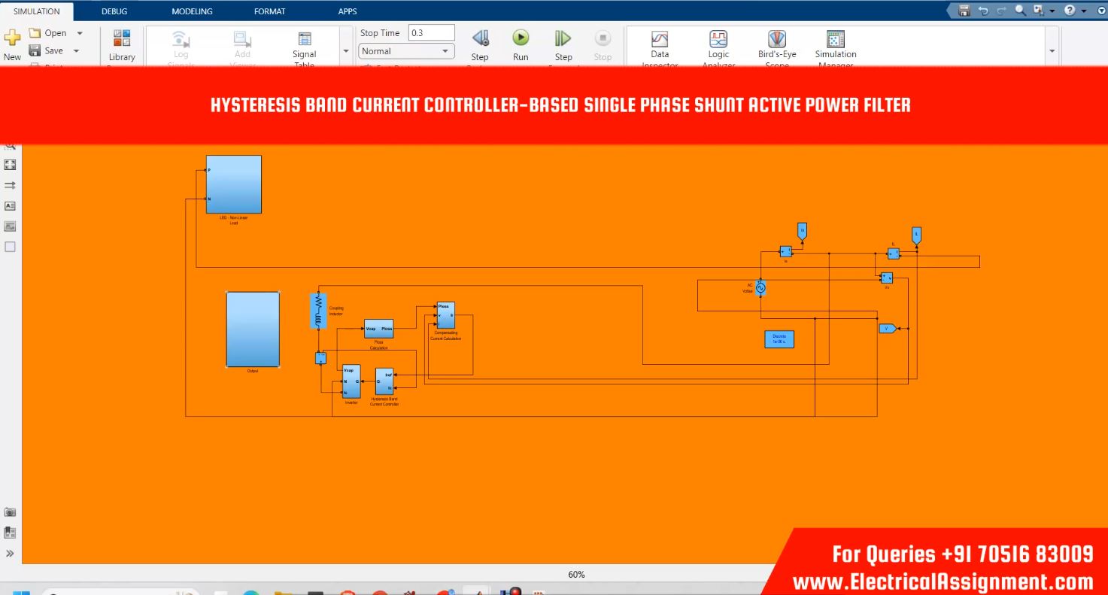Expand the Prepare gallery arrow
The image size is (1108, 595).
(x=346, y=51)
